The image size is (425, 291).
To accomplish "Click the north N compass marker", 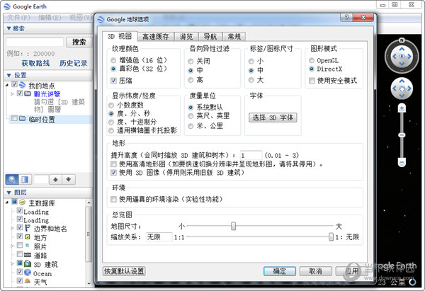I will pos(402,40).
